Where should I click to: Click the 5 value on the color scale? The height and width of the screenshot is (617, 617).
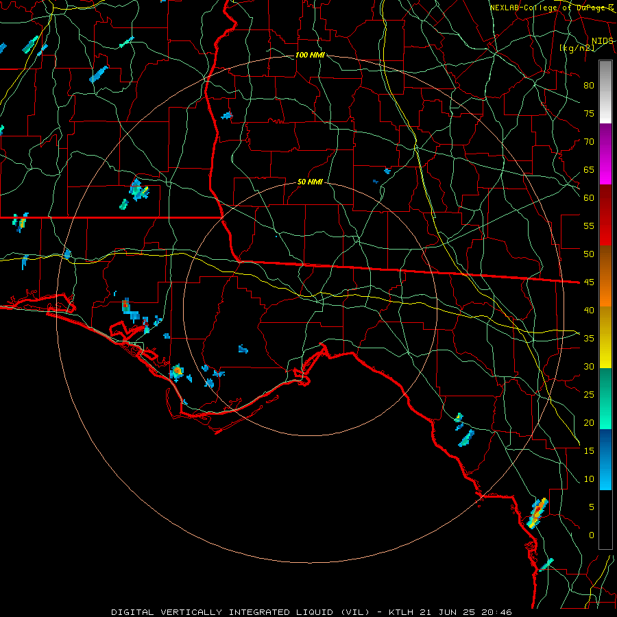pos(592,507)
